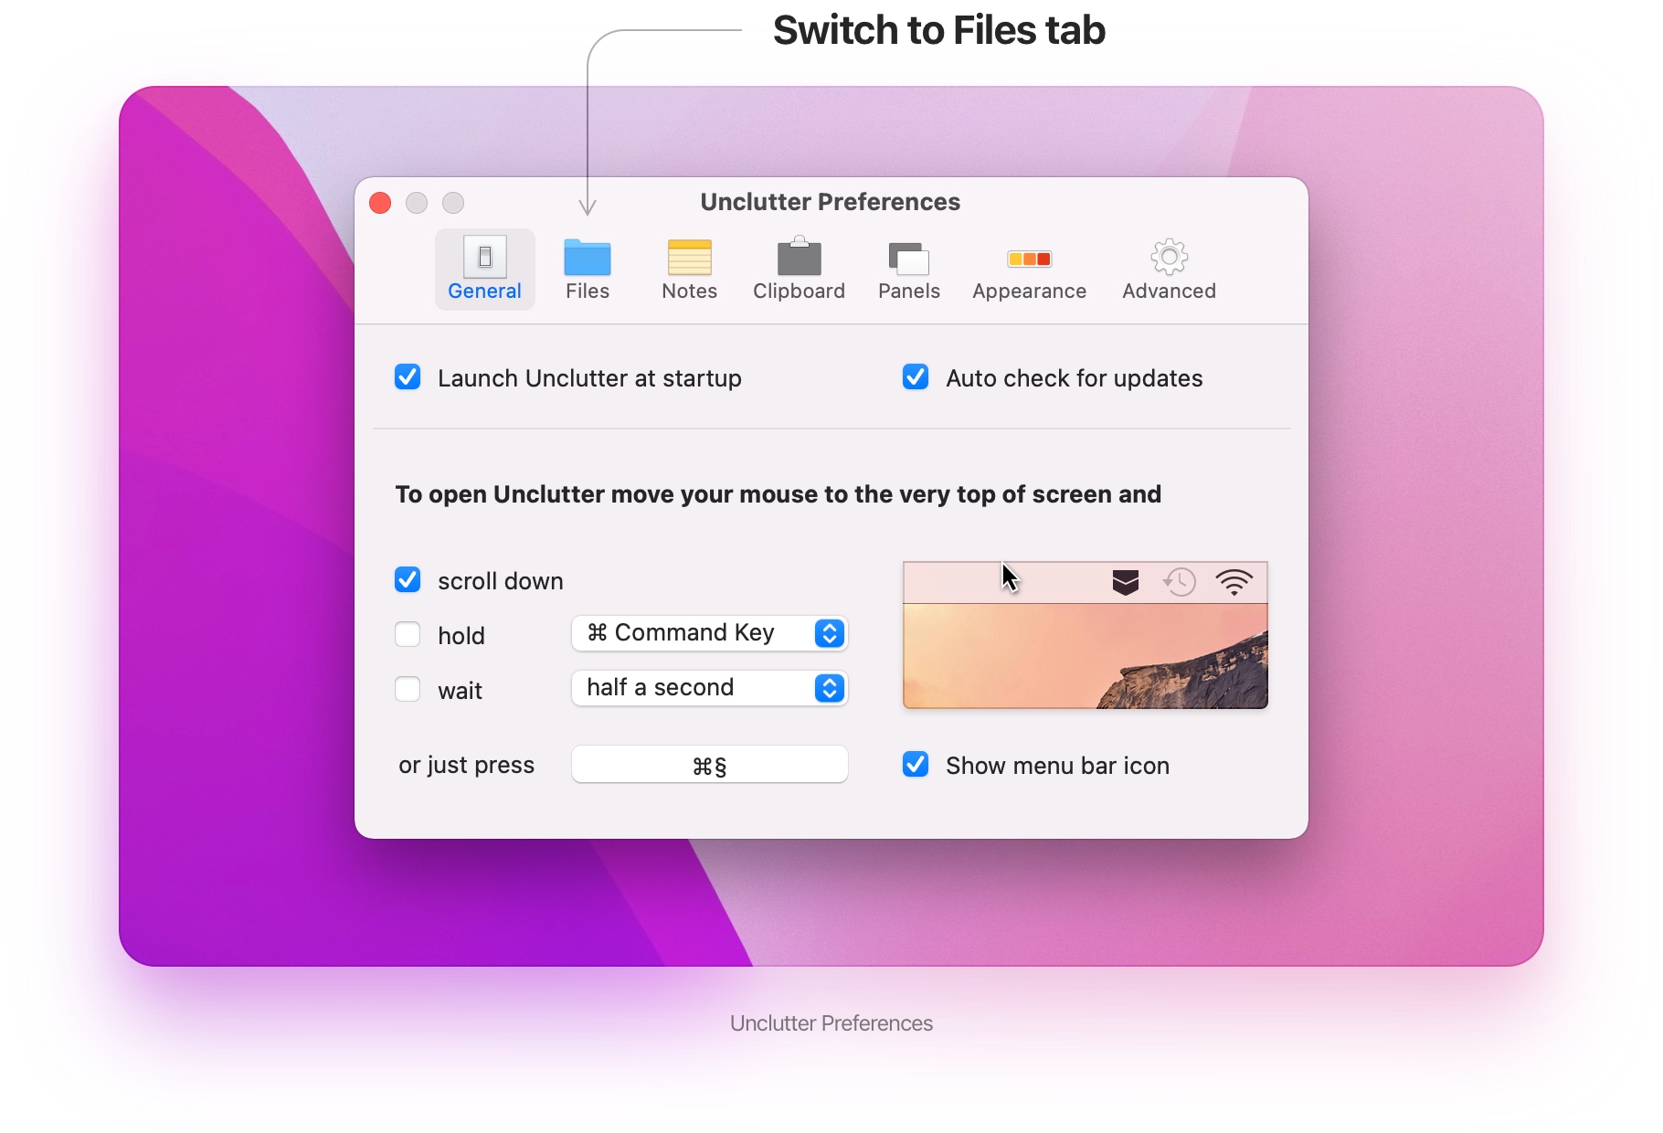The image size is (1663, 1133).
Task: Select the General switch icon
Action: (484, 257)
